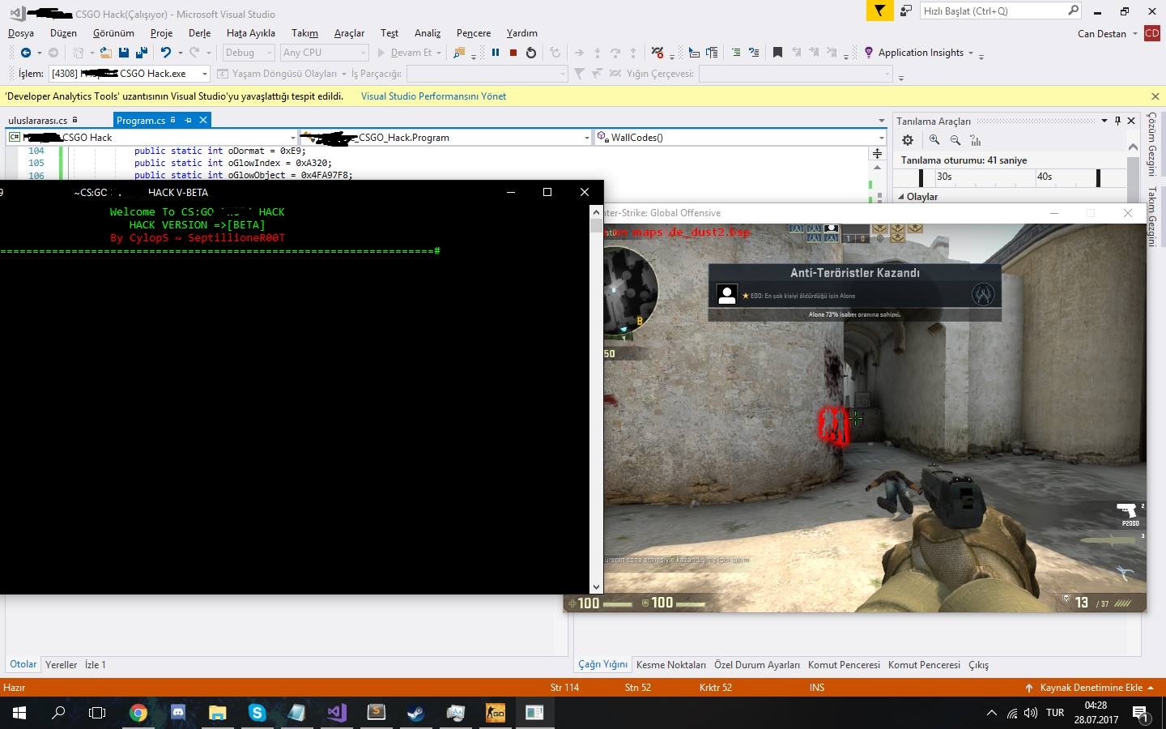Click Visual Studio Performansını Yönet link
The height and width of the screenshot is (729, 1166).
click(433, 96)
